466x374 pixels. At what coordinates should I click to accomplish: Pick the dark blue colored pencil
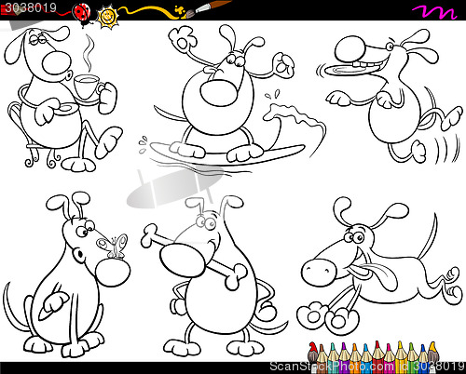(x=423, y=358)
